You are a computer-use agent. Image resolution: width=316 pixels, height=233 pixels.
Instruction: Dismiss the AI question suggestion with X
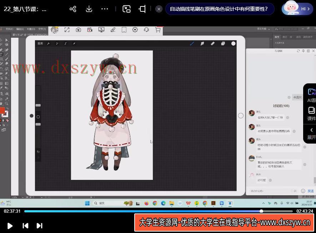tap(159, 9)
